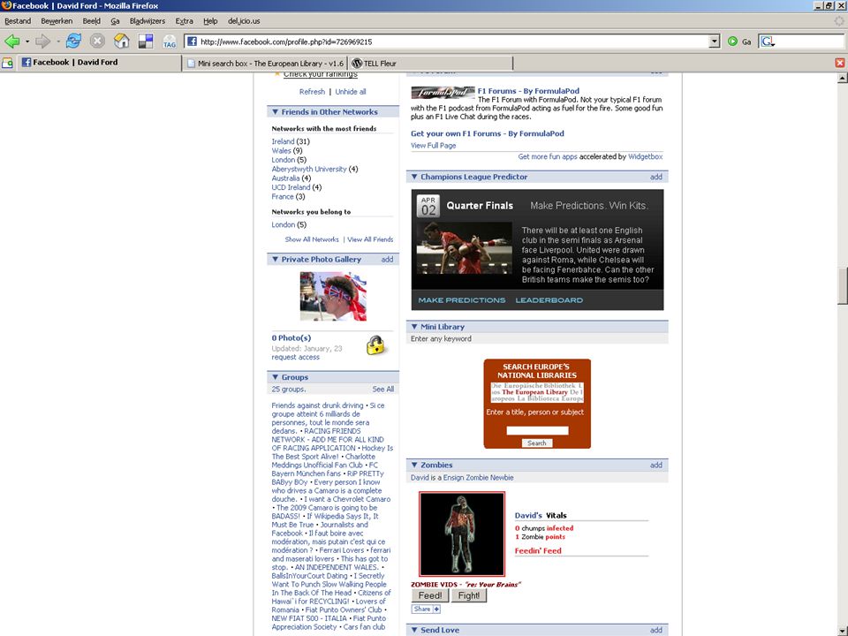Image resolution: width=848 pixels, height=636 pixels.
Task: Click Feedin' Feed link
Action: pos(538,550)
